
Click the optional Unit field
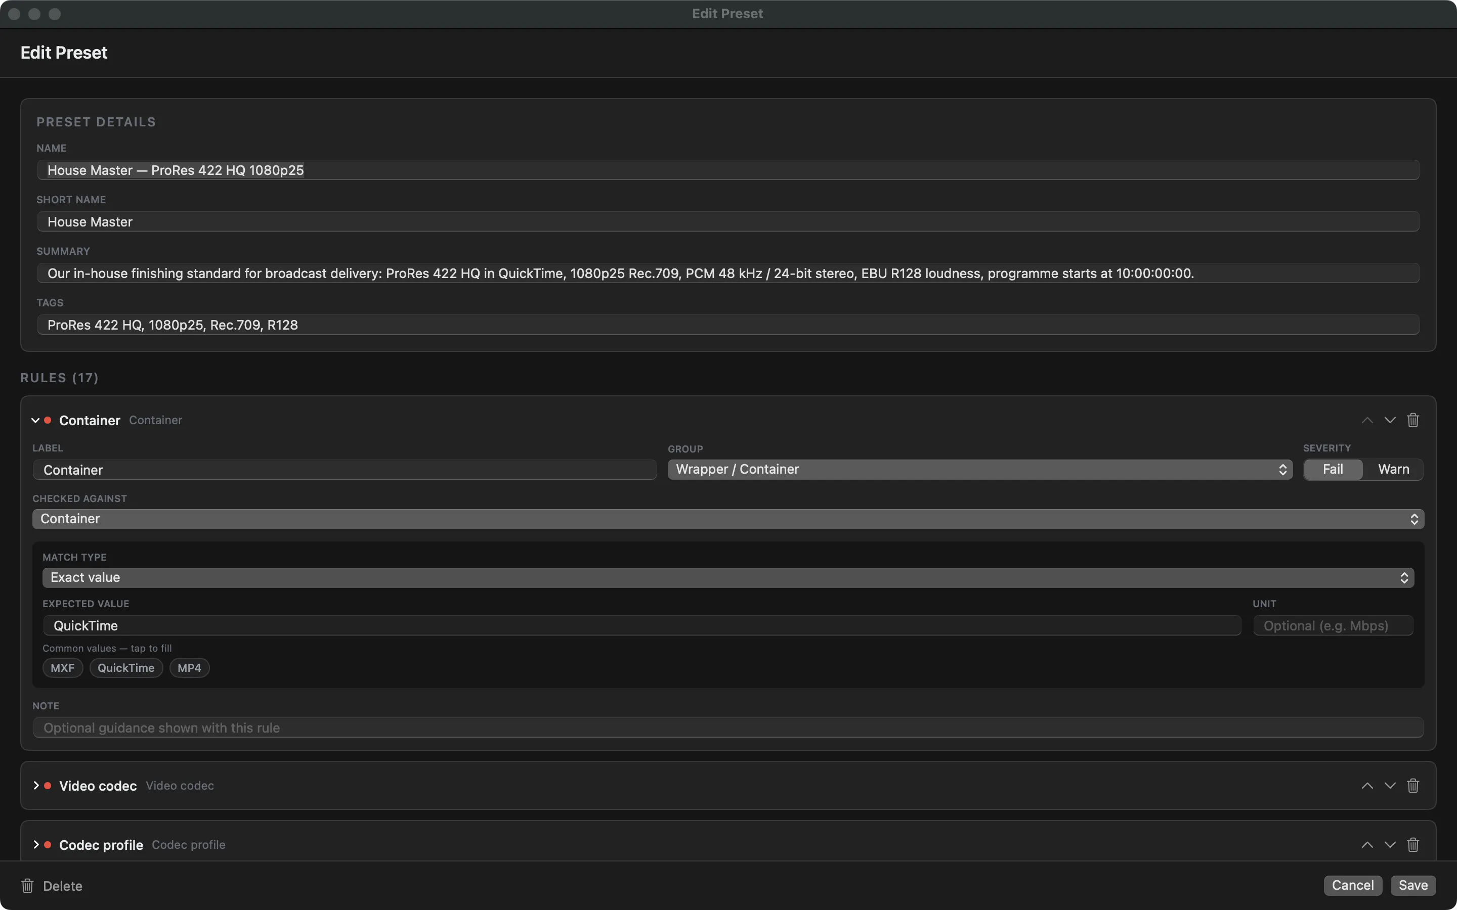pyautogui.click(x=1333, y=625)
